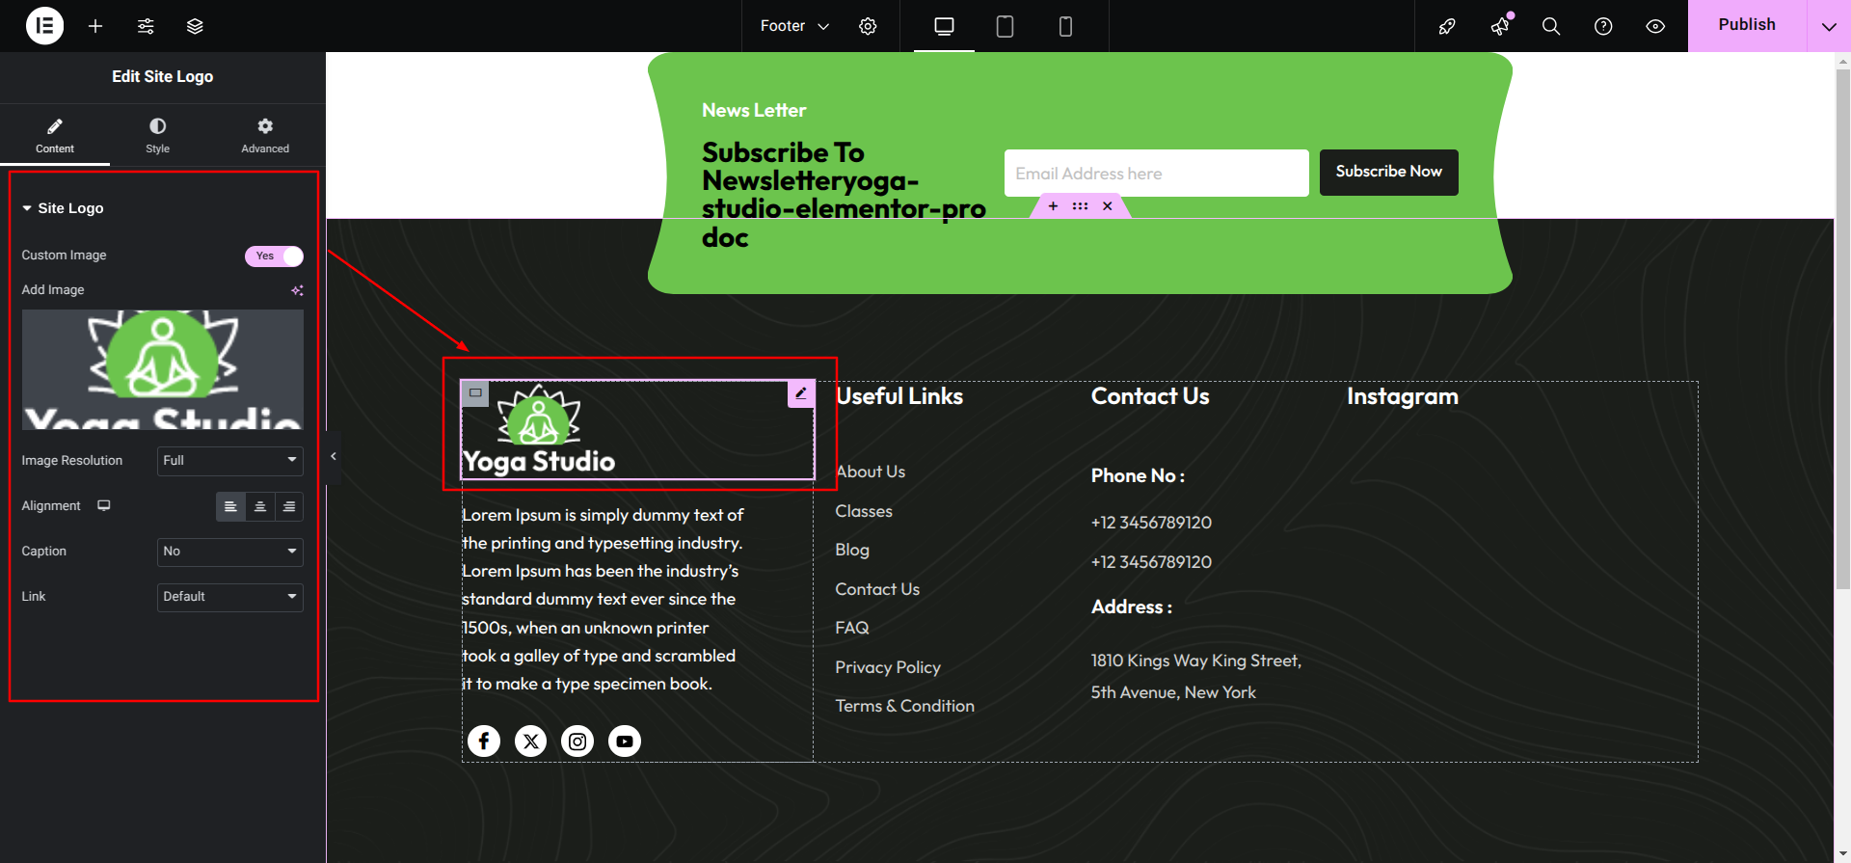Open the Link dropdown

(230, 597)
